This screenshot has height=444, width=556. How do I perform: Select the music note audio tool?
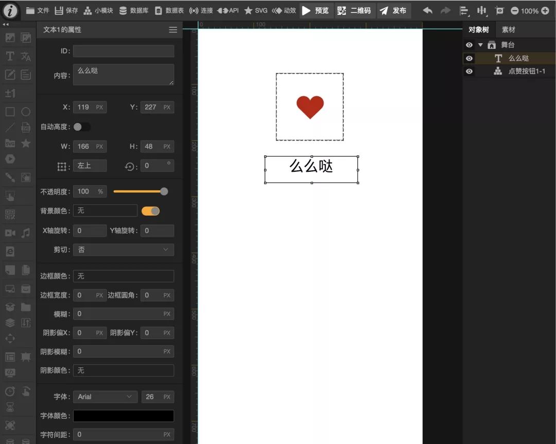point(26,233)
